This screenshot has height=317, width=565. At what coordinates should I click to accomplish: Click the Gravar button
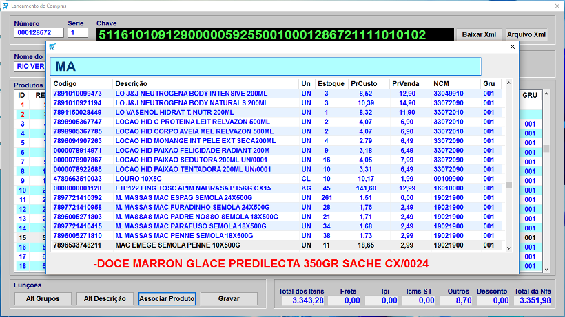coord(229,298)
